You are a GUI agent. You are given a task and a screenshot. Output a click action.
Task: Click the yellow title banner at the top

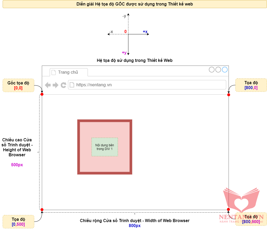coord(134,4)
